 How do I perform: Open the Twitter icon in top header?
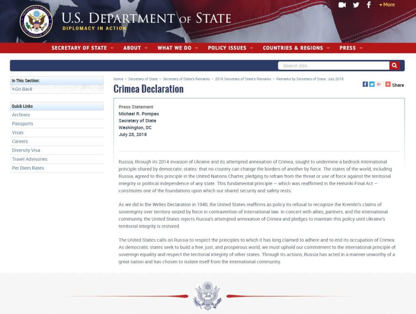click(356, 5)
